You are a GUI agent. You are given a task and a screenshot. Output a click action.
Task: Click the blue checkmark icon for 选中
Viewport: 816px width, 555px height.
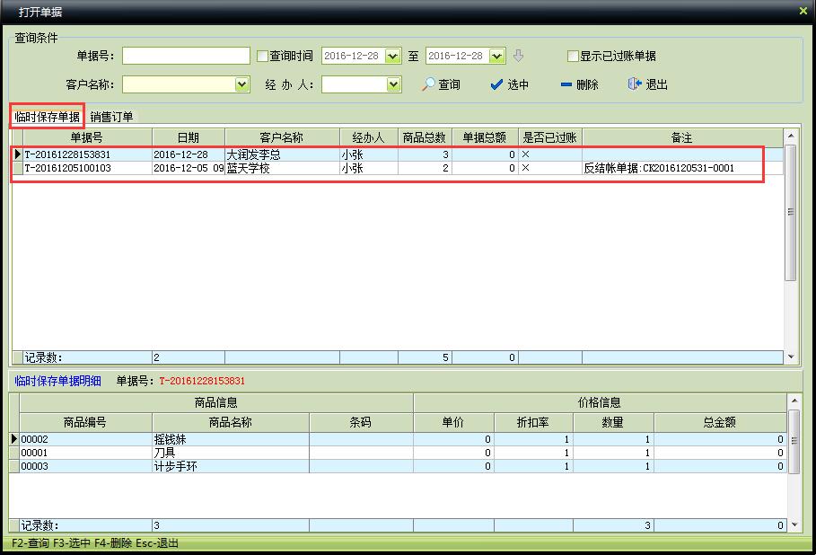496,84
